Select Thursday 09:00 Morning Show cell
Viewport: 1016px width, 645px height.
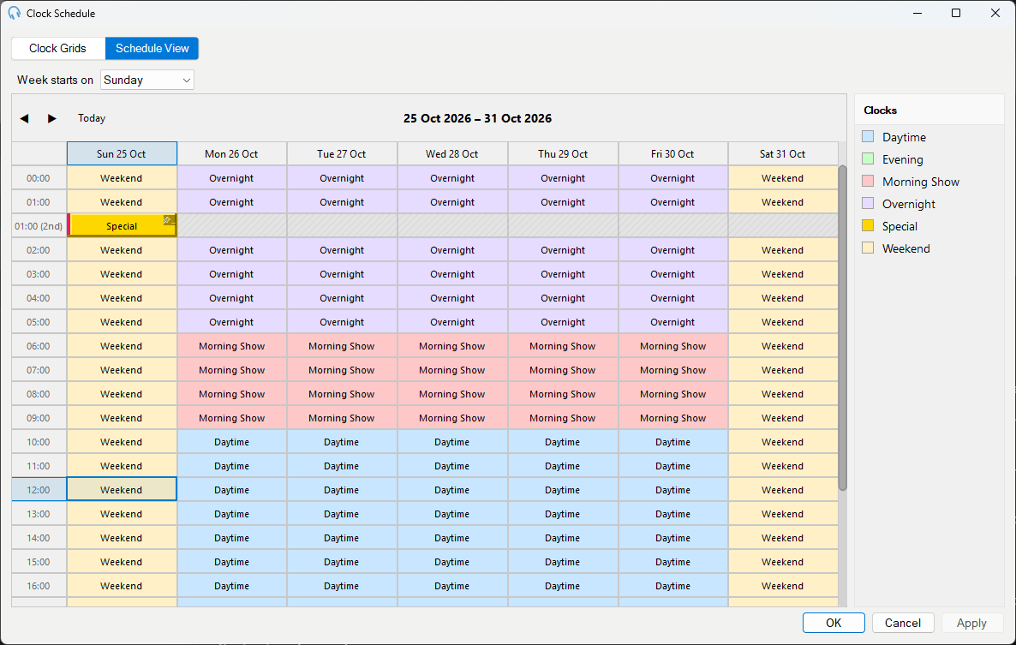click(563, 418)
